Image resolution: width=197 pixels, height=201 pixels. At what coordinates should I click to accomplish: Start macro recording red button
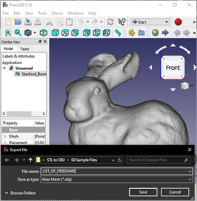(x=178, y=22)
